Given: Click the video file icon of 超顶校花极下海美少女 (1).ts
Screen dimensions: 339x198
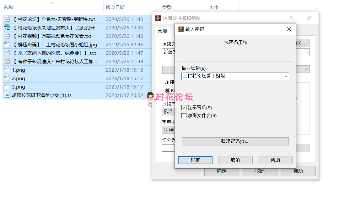Looking at the screenshot, I should point(7,95).
